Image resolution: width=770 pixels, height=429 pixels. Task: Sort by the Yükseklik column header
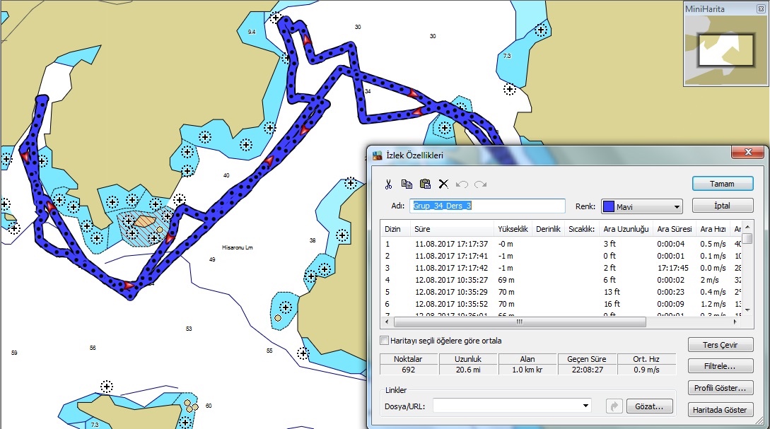[513, 229]
